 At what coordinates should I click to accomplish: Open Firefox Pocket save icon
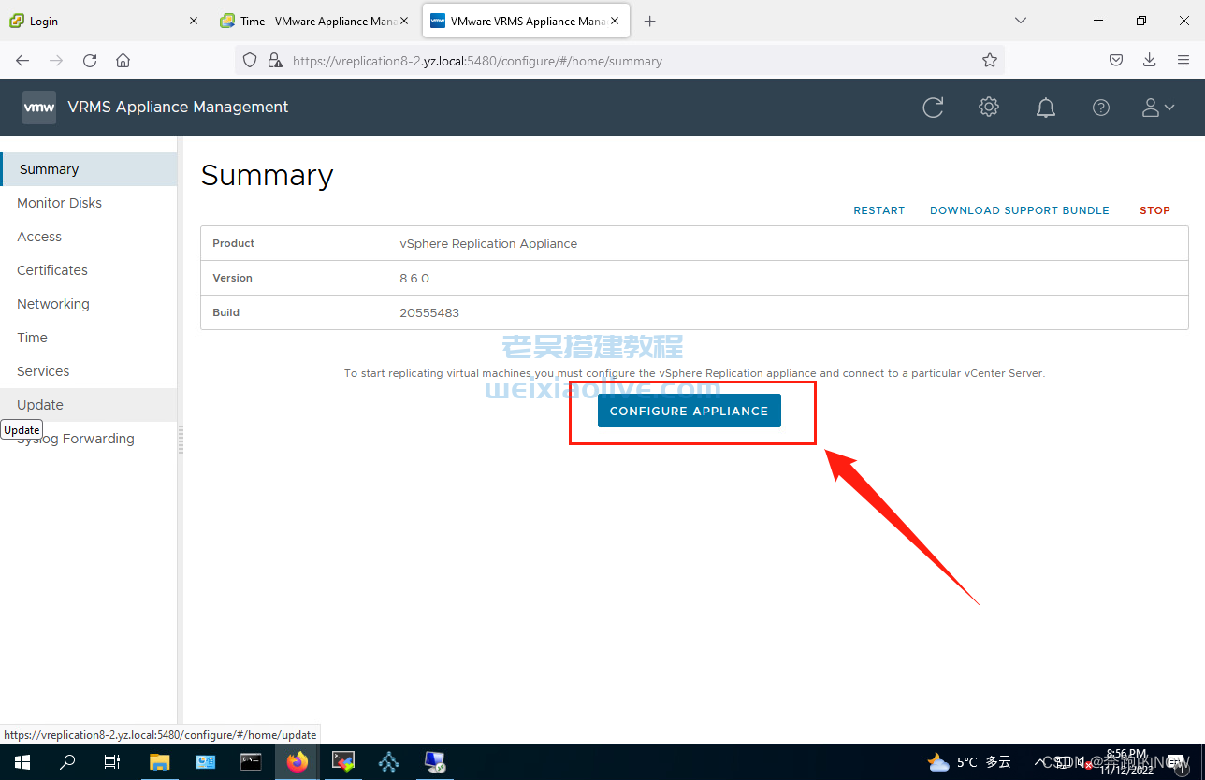coord(1116,61)
